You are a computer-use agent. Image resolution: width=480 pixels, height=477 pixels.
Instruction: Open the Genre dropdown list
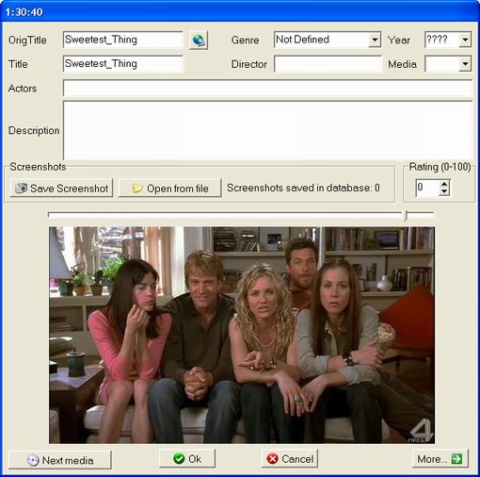click(x=375, y=40)
